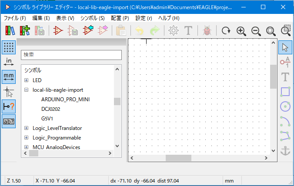The height and width of the screenshot is (186, 294).
Task: Click refresh view icon
Action: (226, 30)
